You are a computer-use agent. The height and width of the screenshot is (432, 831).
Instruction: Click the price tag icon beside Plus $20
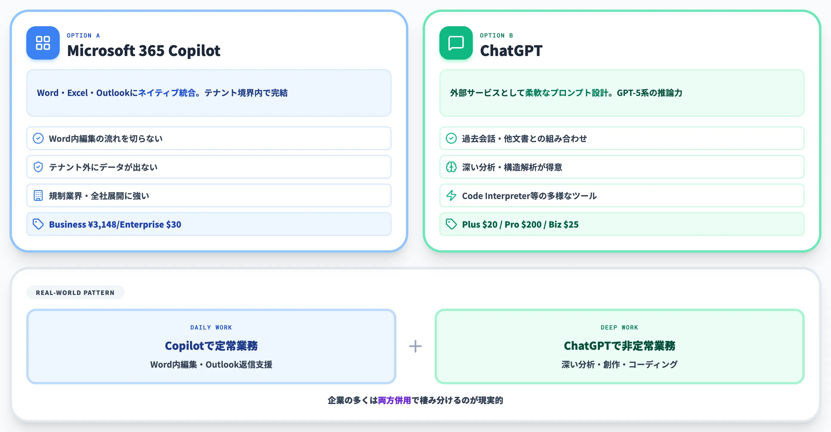click(x=451, y=224)
